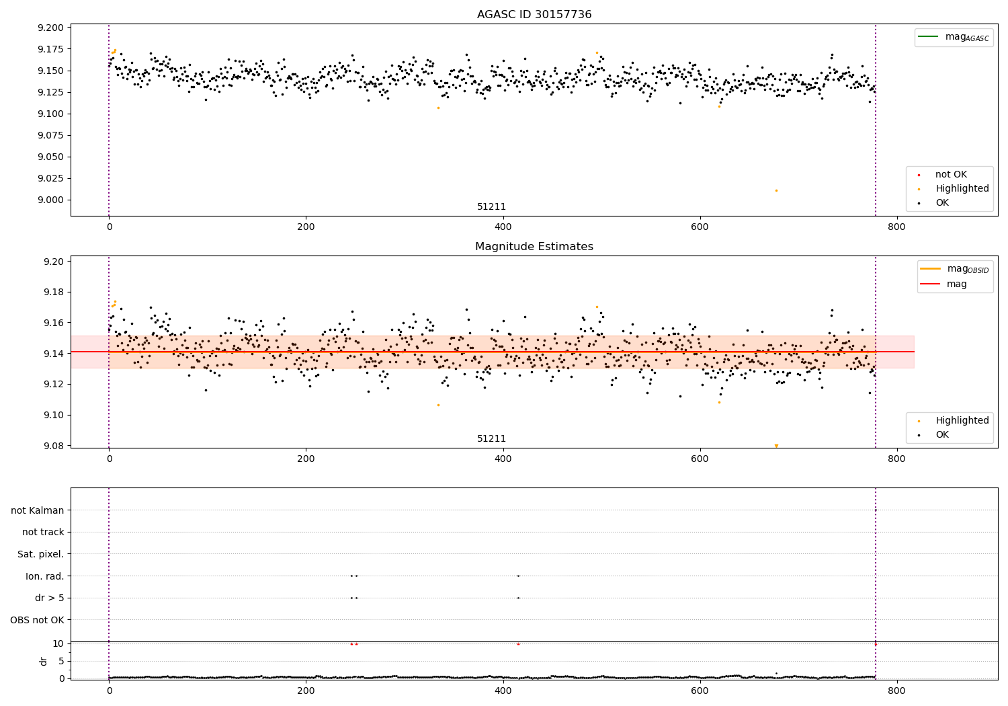Click the 'Magnitude Estimates' plot title
Screen dimensions: 1008x706
click(x=534, y=247)
